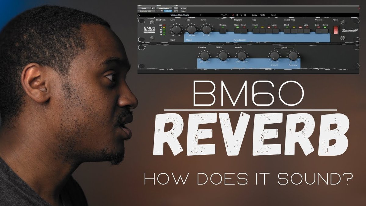
Task: Click the Predelay knob
Action: (x=205, y=56)
